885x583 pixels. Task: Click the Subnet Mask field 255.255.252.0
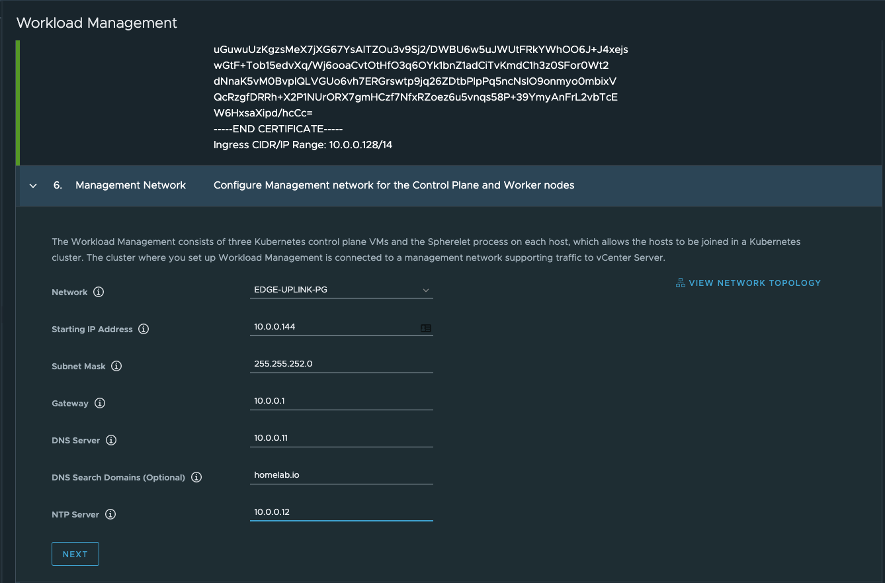point(341,364)
